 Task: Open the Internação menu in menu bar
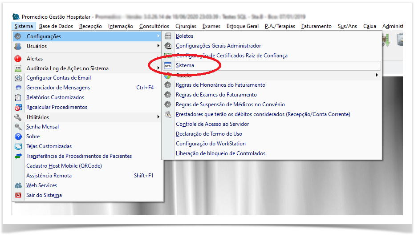click(x=120, y=26)
